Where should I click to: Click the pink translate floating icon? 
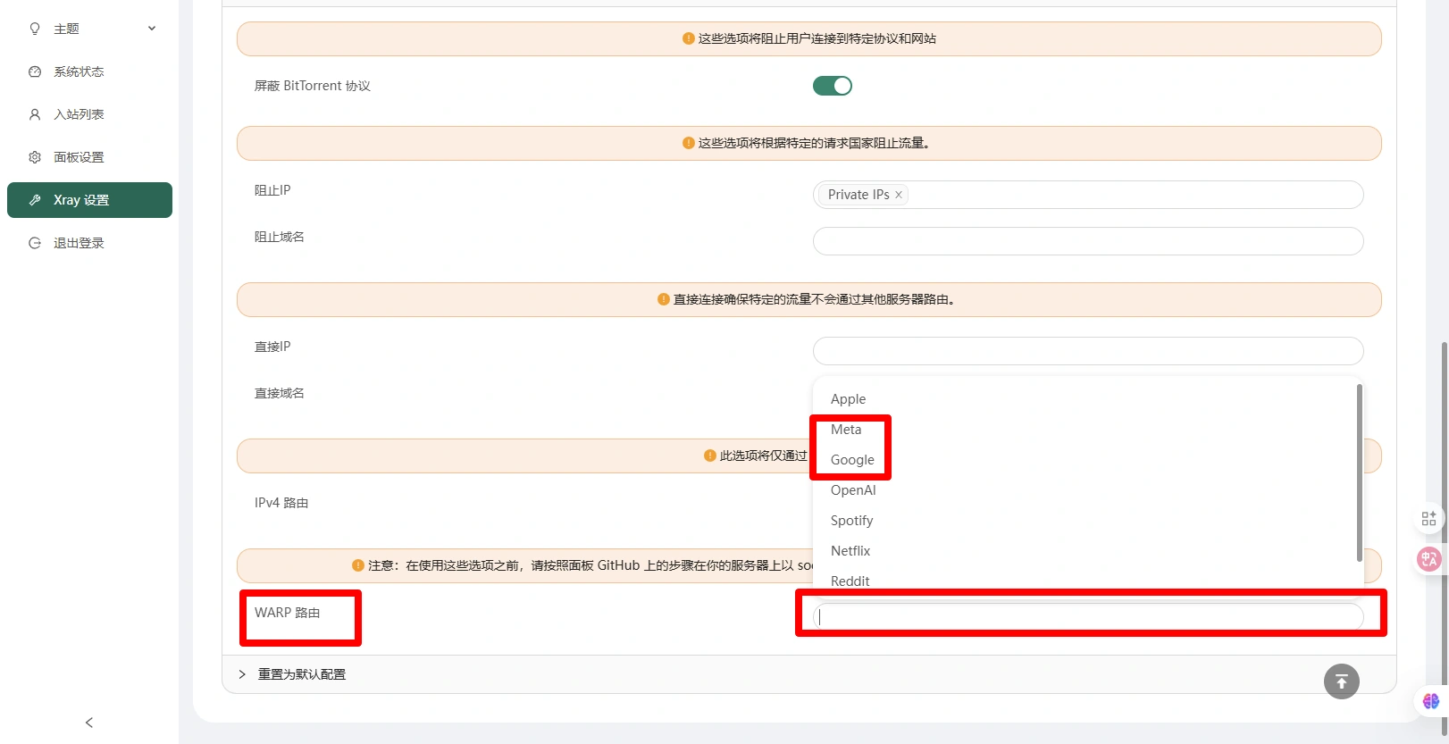coord(1428,559)
